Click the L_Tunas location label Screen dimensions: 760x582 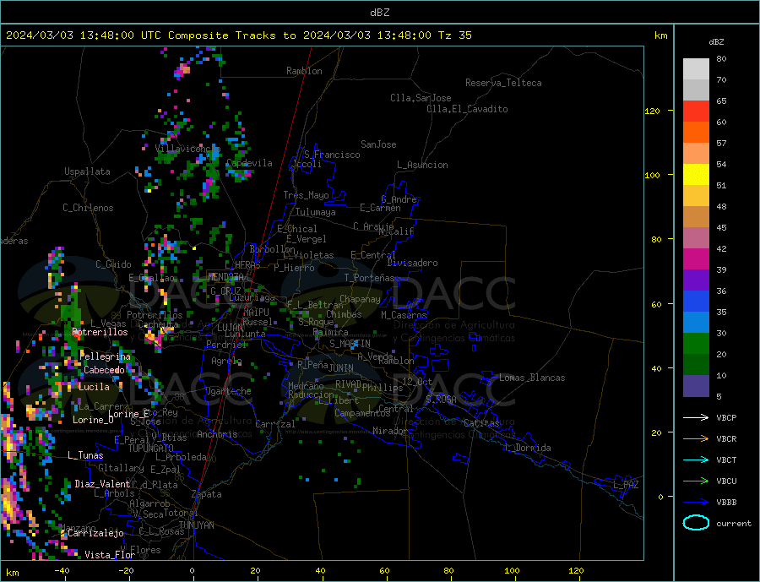(x=85, y=455)
